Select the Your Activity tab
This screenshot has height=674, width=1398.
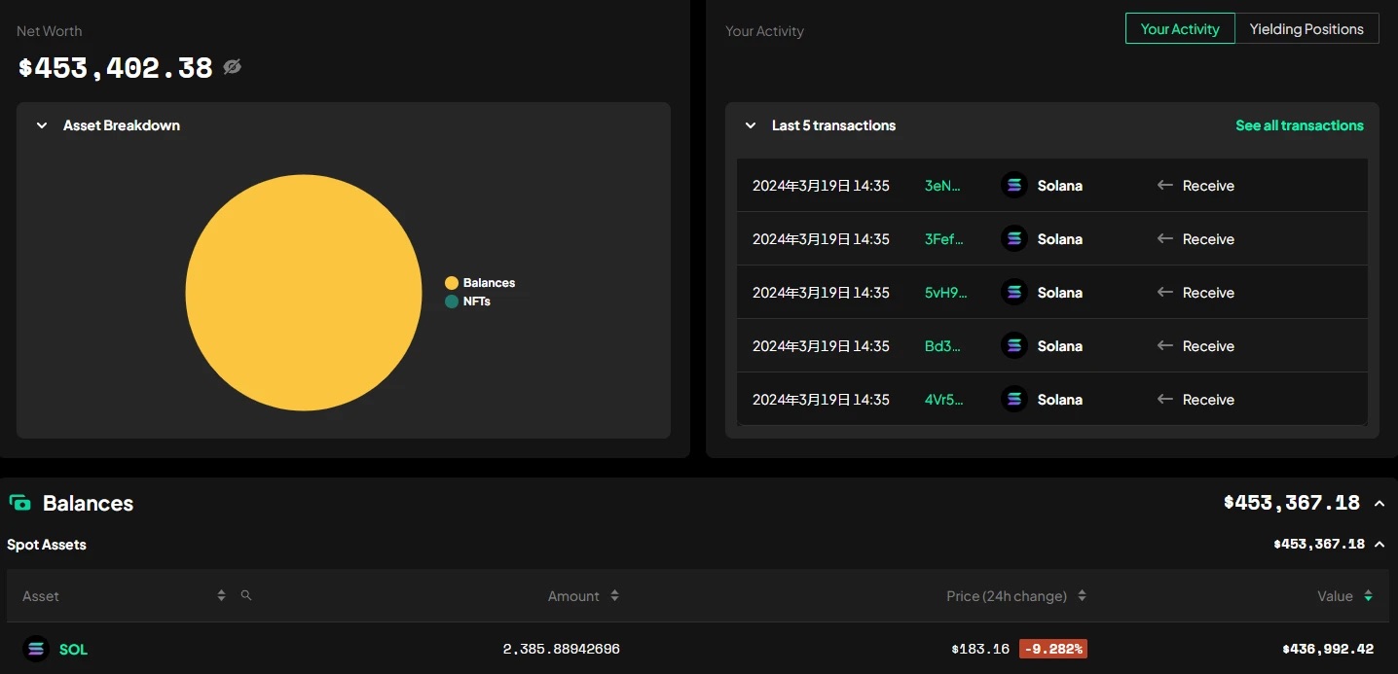click(1179, 29)
